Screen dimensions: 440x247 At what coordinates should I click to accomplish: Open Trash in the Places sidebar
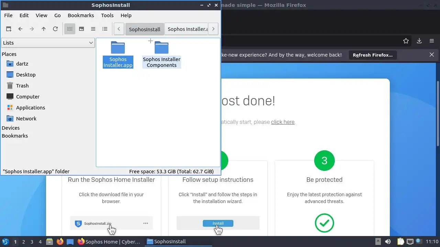click(22, 86)
